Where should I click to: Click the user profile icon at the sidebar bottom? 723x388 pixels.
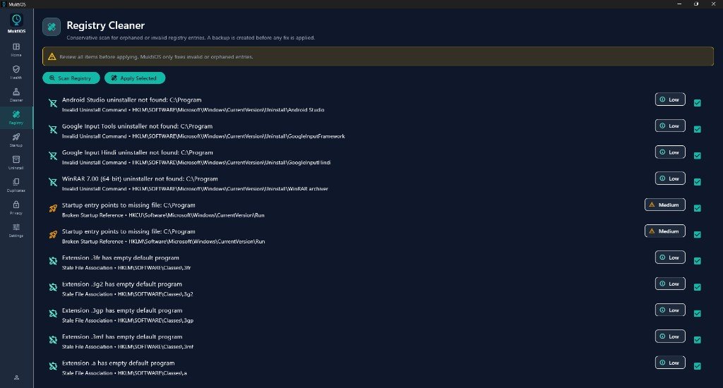[17, 377]
